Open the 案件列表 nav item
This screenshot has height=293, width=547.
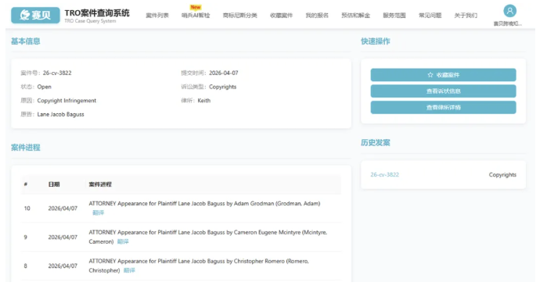coord(157,16)
